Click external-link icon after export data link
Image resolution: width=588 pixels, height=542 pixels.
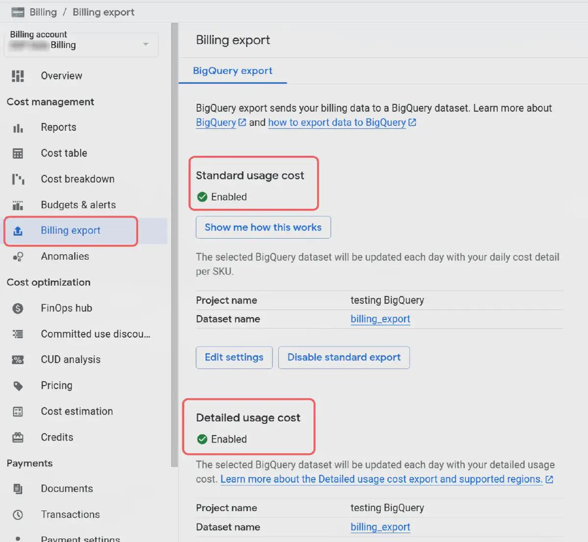[x=412, y=123]
